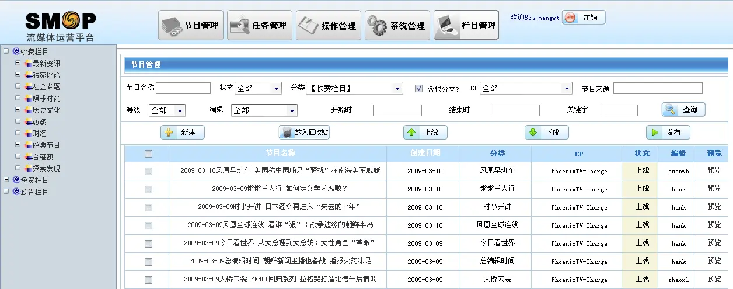This screenshot has height=289, width=733.
Task: Click the 操作管理 notebook icon
Action: (309, 26)
